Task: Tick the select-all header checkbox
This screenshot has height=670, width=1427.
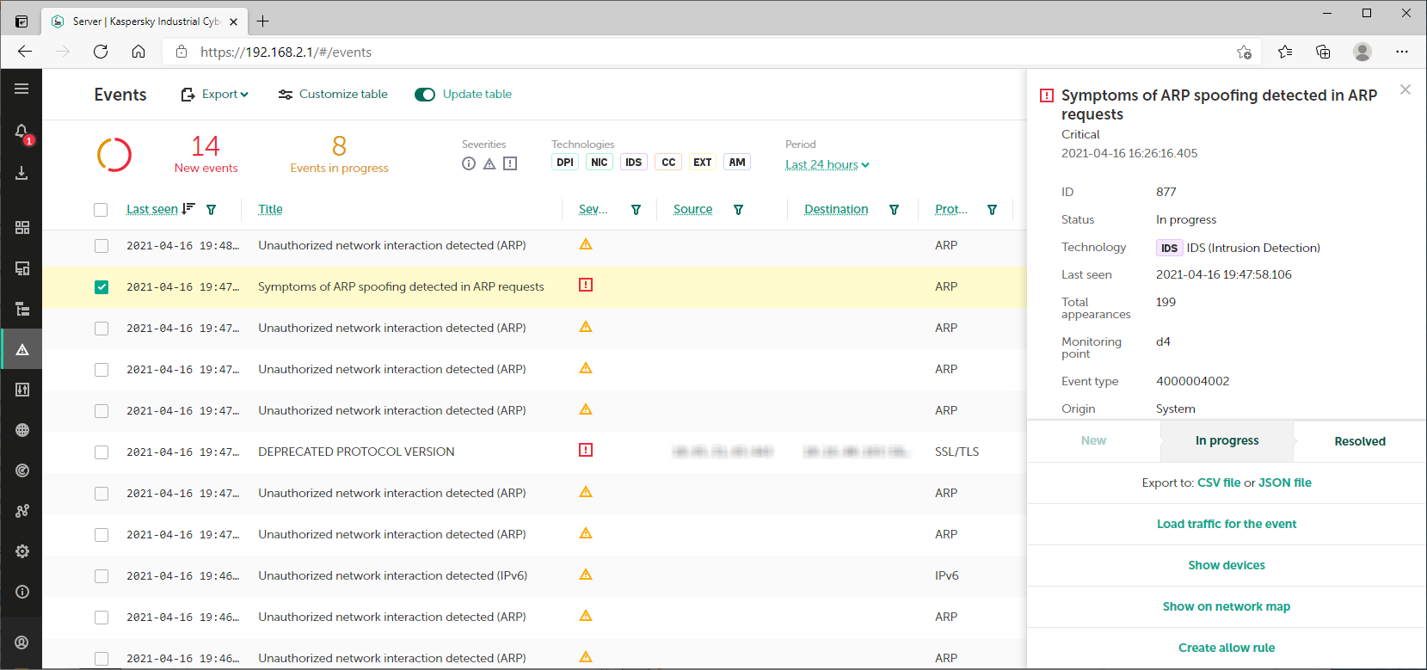Action: (x=101, y=210)
